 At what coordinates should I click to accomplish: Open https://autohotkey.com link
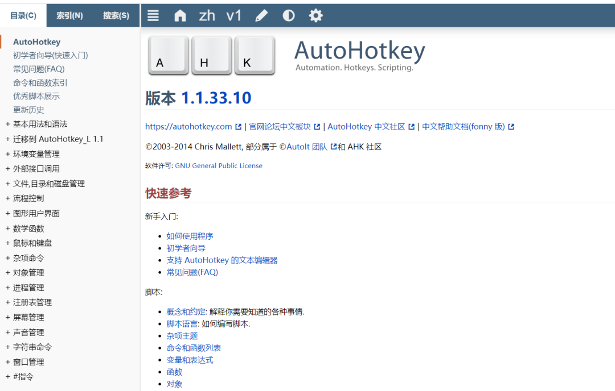(188, 126)
